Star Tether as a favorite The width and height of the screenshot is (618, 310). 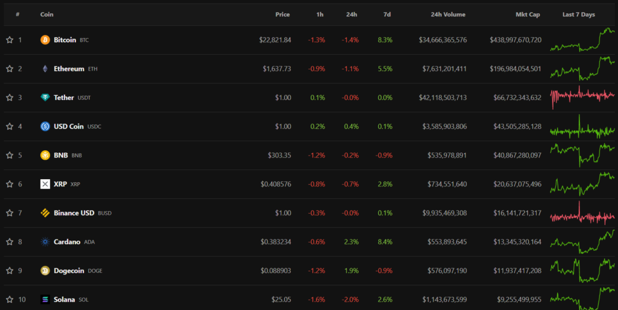(10, 97)
